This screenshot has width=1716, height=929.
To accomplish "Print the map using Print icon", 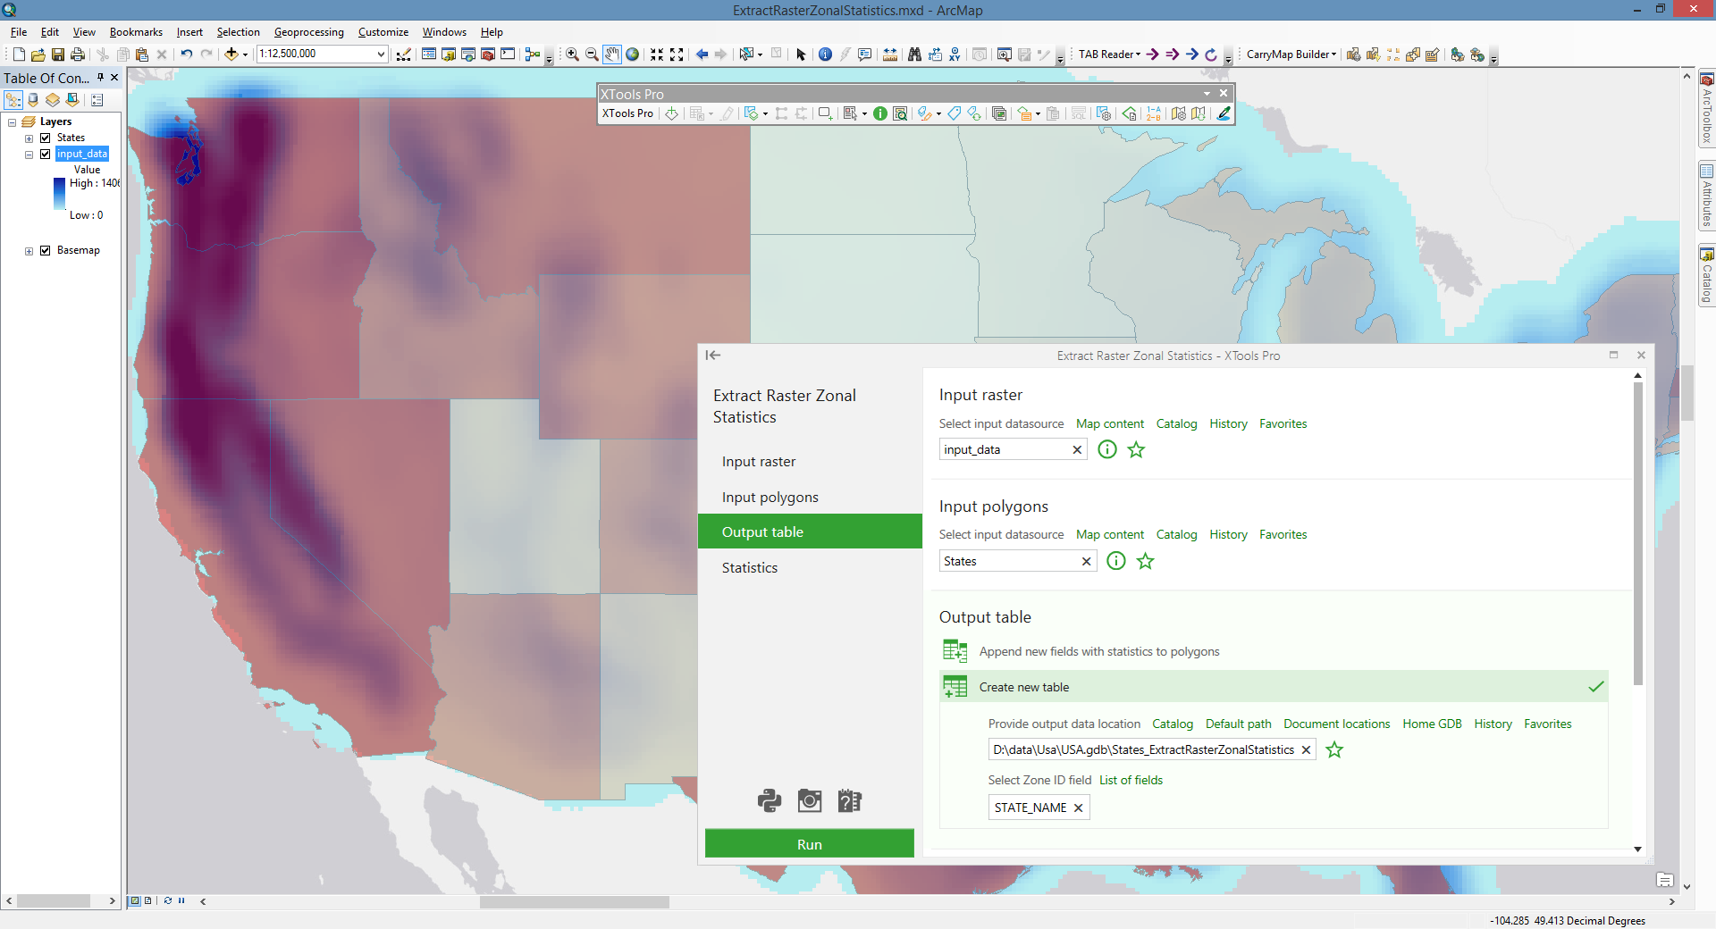I will click(78, 54).
